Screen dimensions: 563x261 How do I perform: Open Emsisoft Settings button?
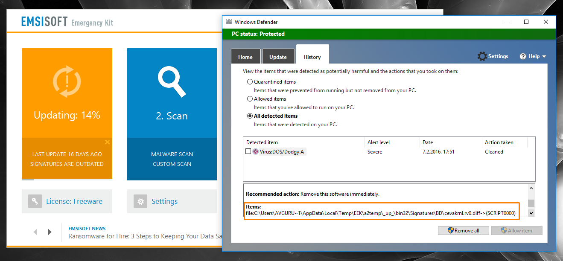(x=172, y=201)
